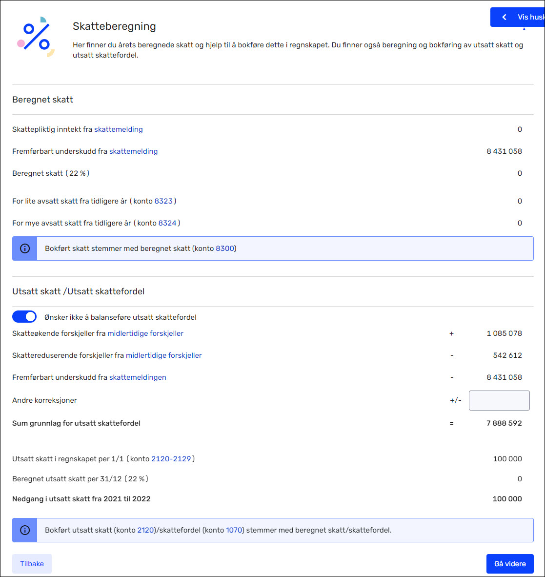The image size is (545, 577).
Task: Click the percent sign Skatteberegning icon
Action: 36,37
